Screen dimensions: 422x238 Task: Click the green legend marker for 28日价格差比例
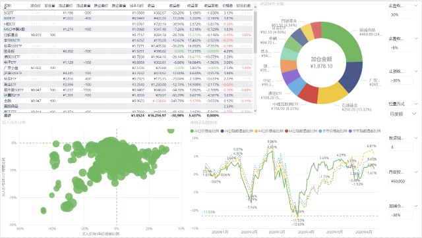192,131
